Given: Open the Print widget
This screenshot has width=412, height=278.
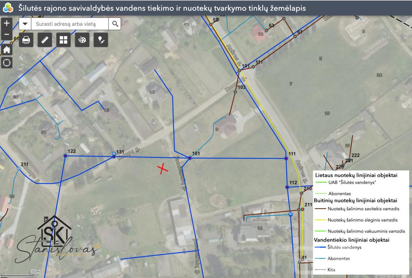Looking at the screenshot, I should [x=26, y=40].
